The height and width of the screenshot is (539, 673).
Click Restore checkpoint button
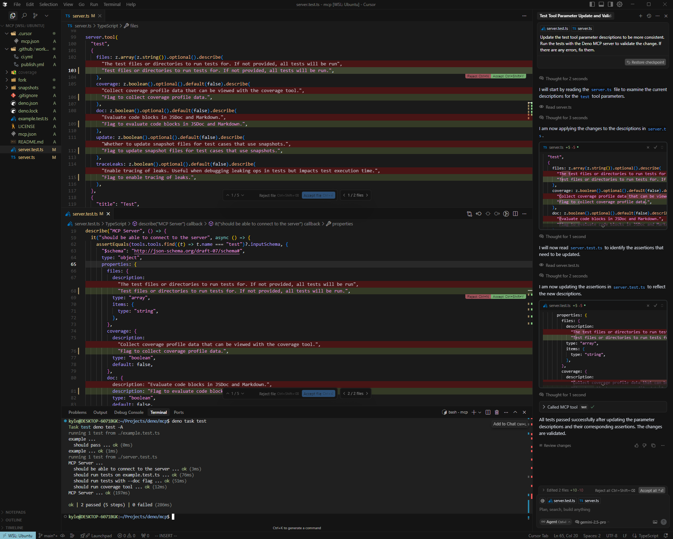click(645, 62)
